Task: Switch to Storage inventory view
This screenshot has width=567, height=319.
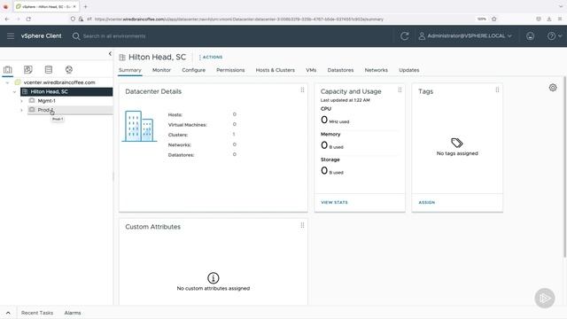Action: pos(49,69)
